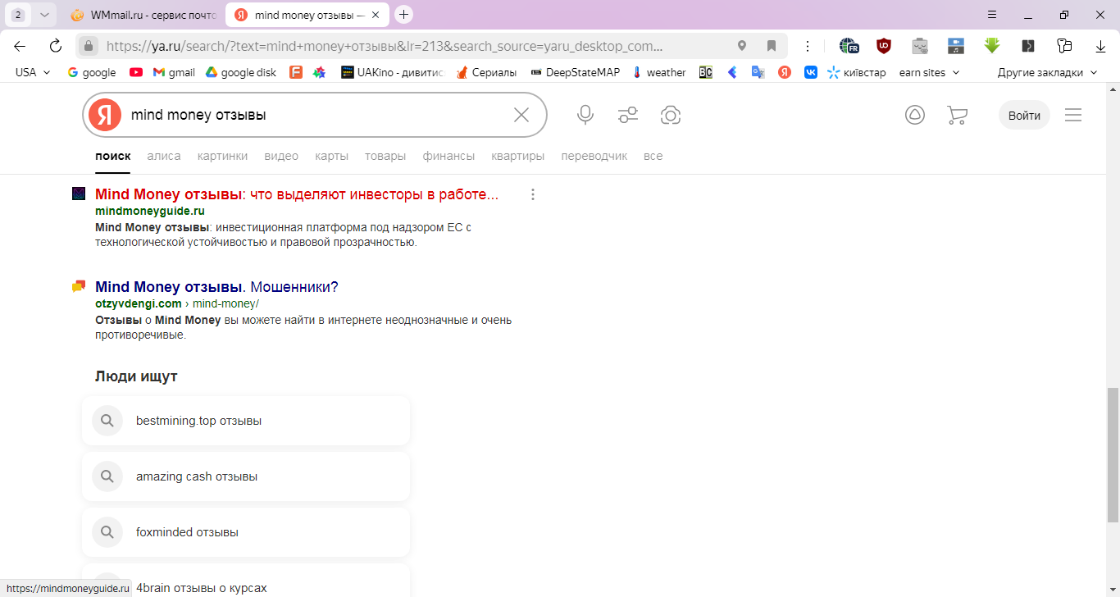Click the page vertical scrollbar thumb
Screen dimensions: 1120x597
point(1113,454)
